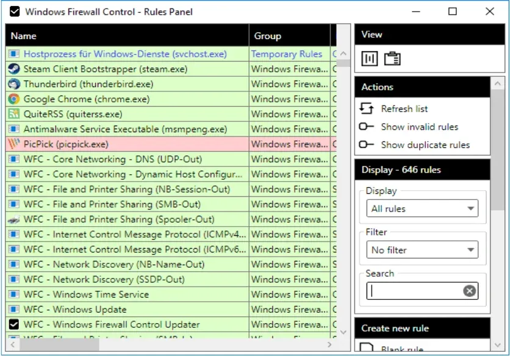Select WFC - Core Networking - DNS (UDP-Out)
The image size is (510, 356).
point(171,159)
